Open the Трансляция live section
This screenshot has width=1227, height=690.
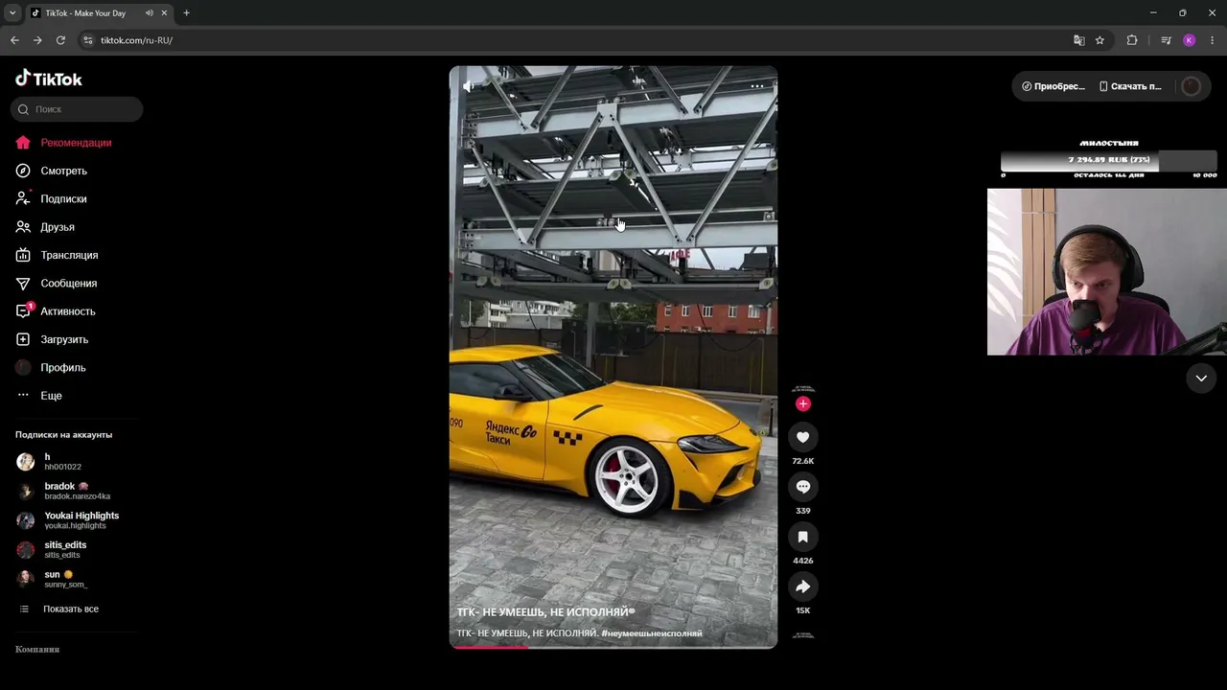coord(57,255)
